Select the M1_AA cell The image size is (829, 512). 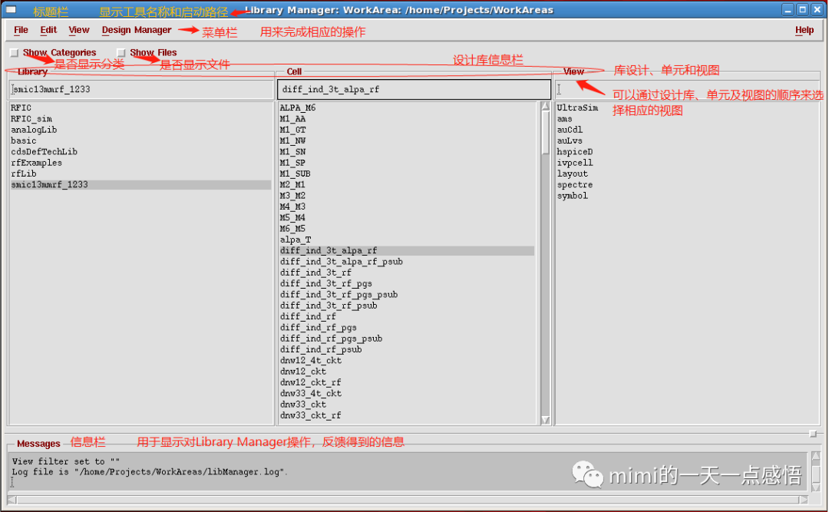pyautogui.click(x=293, y=119)
